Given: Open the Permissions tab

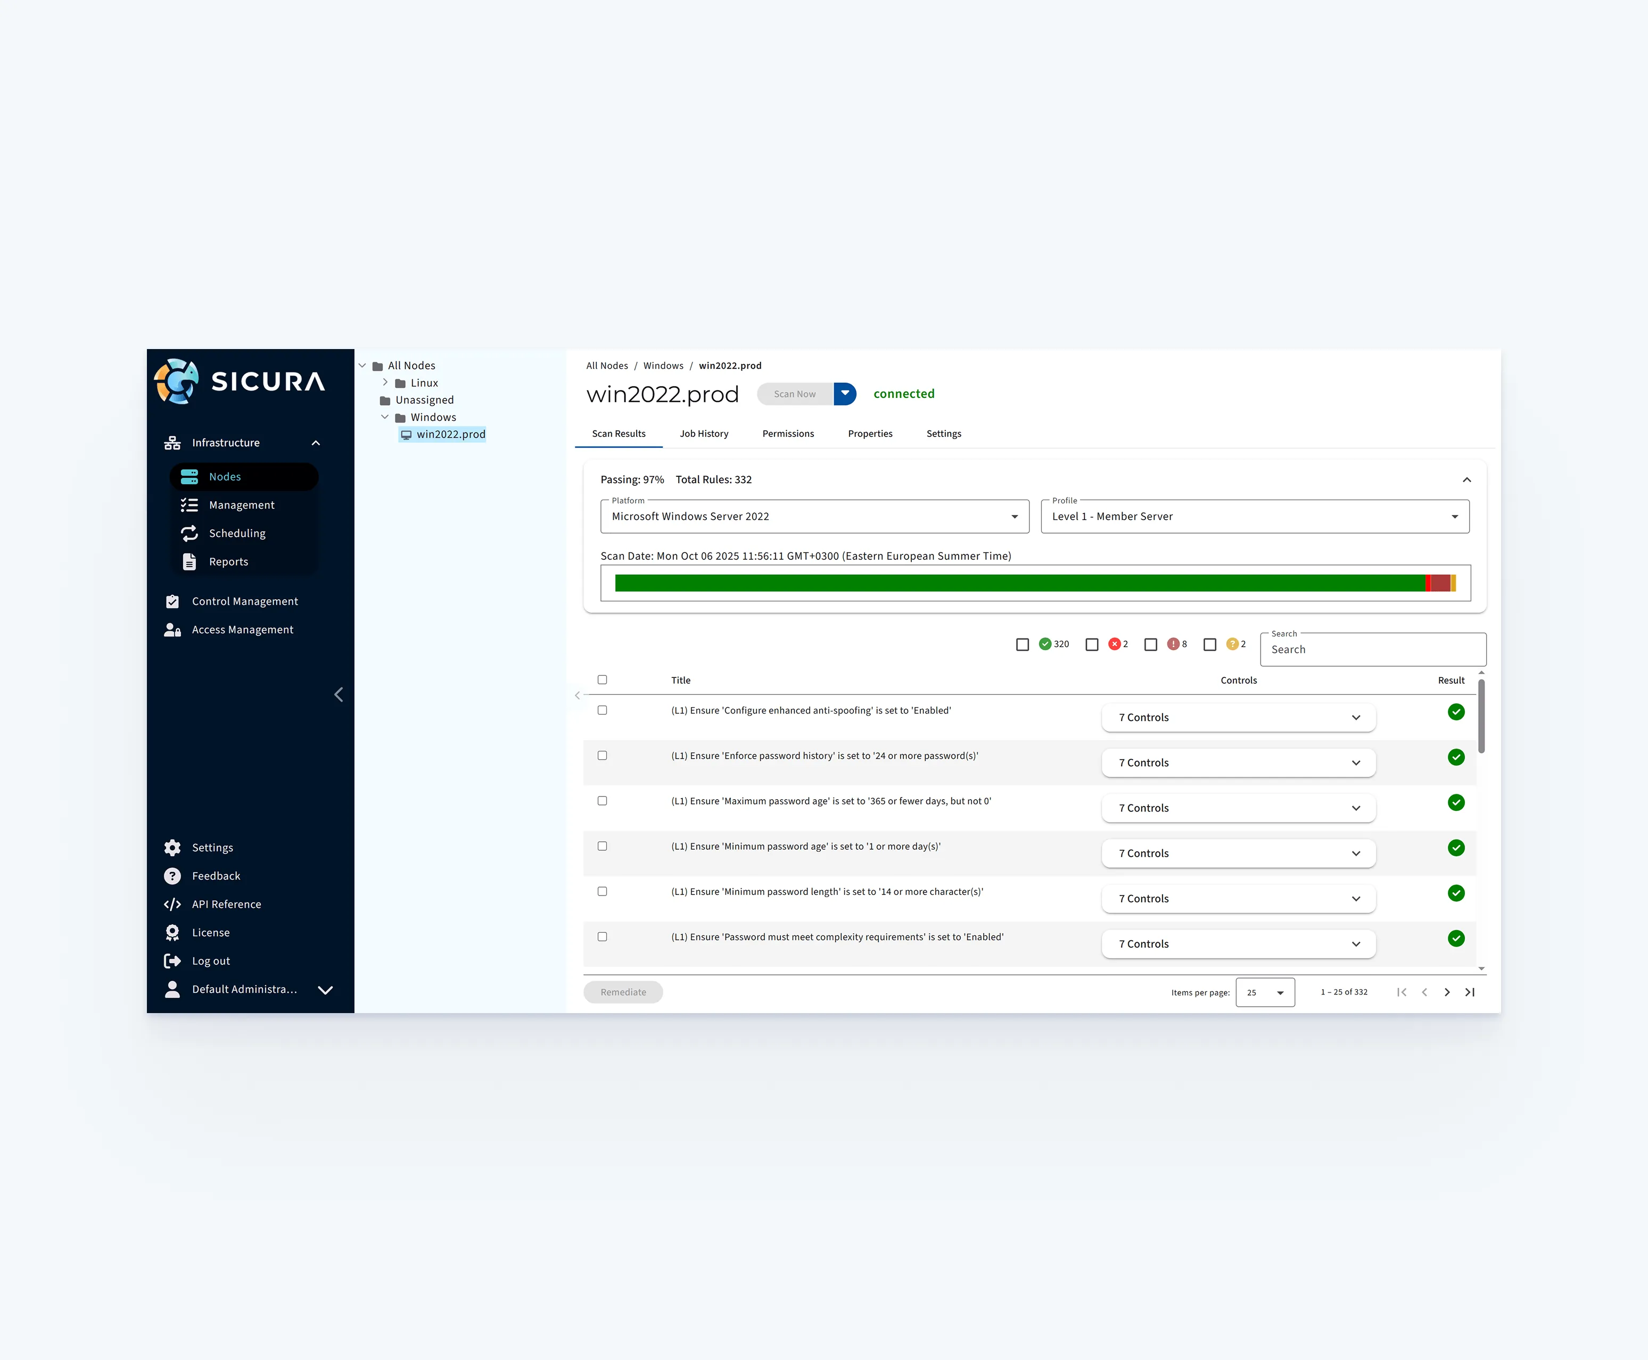Looking at the screenshot, I should [788, 434].
